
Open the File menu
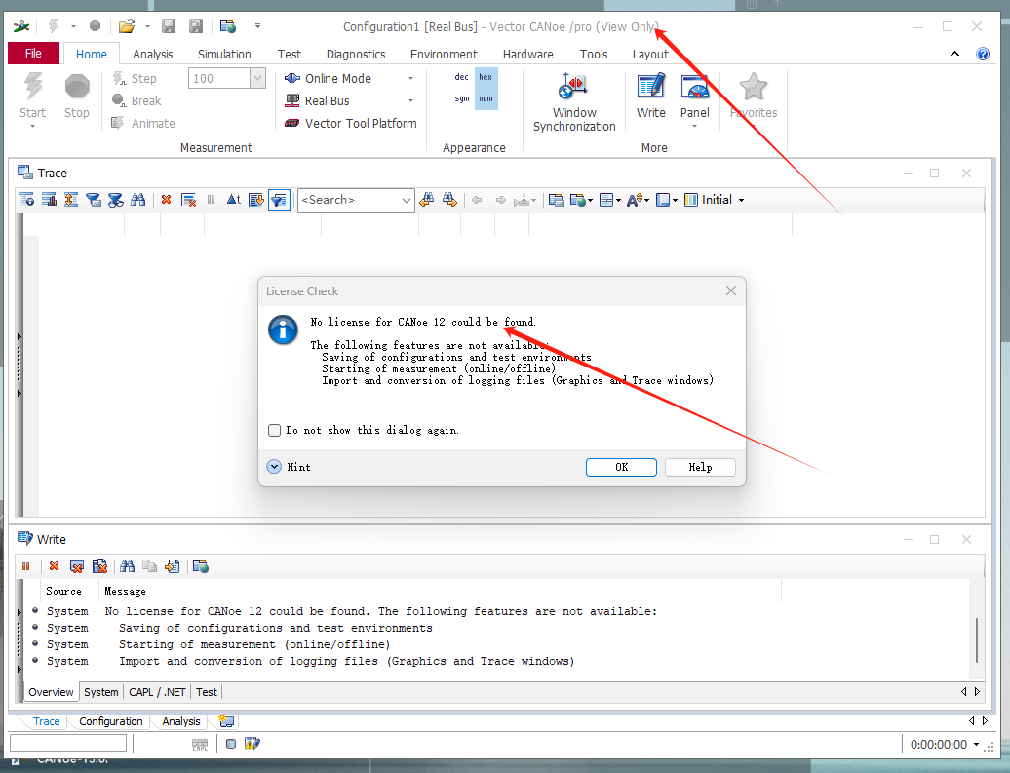[33, 54]
